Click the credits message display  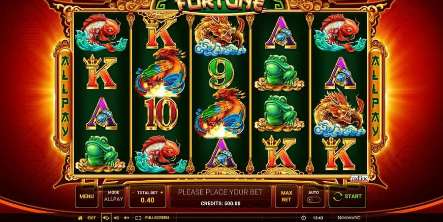pos(221,196)
